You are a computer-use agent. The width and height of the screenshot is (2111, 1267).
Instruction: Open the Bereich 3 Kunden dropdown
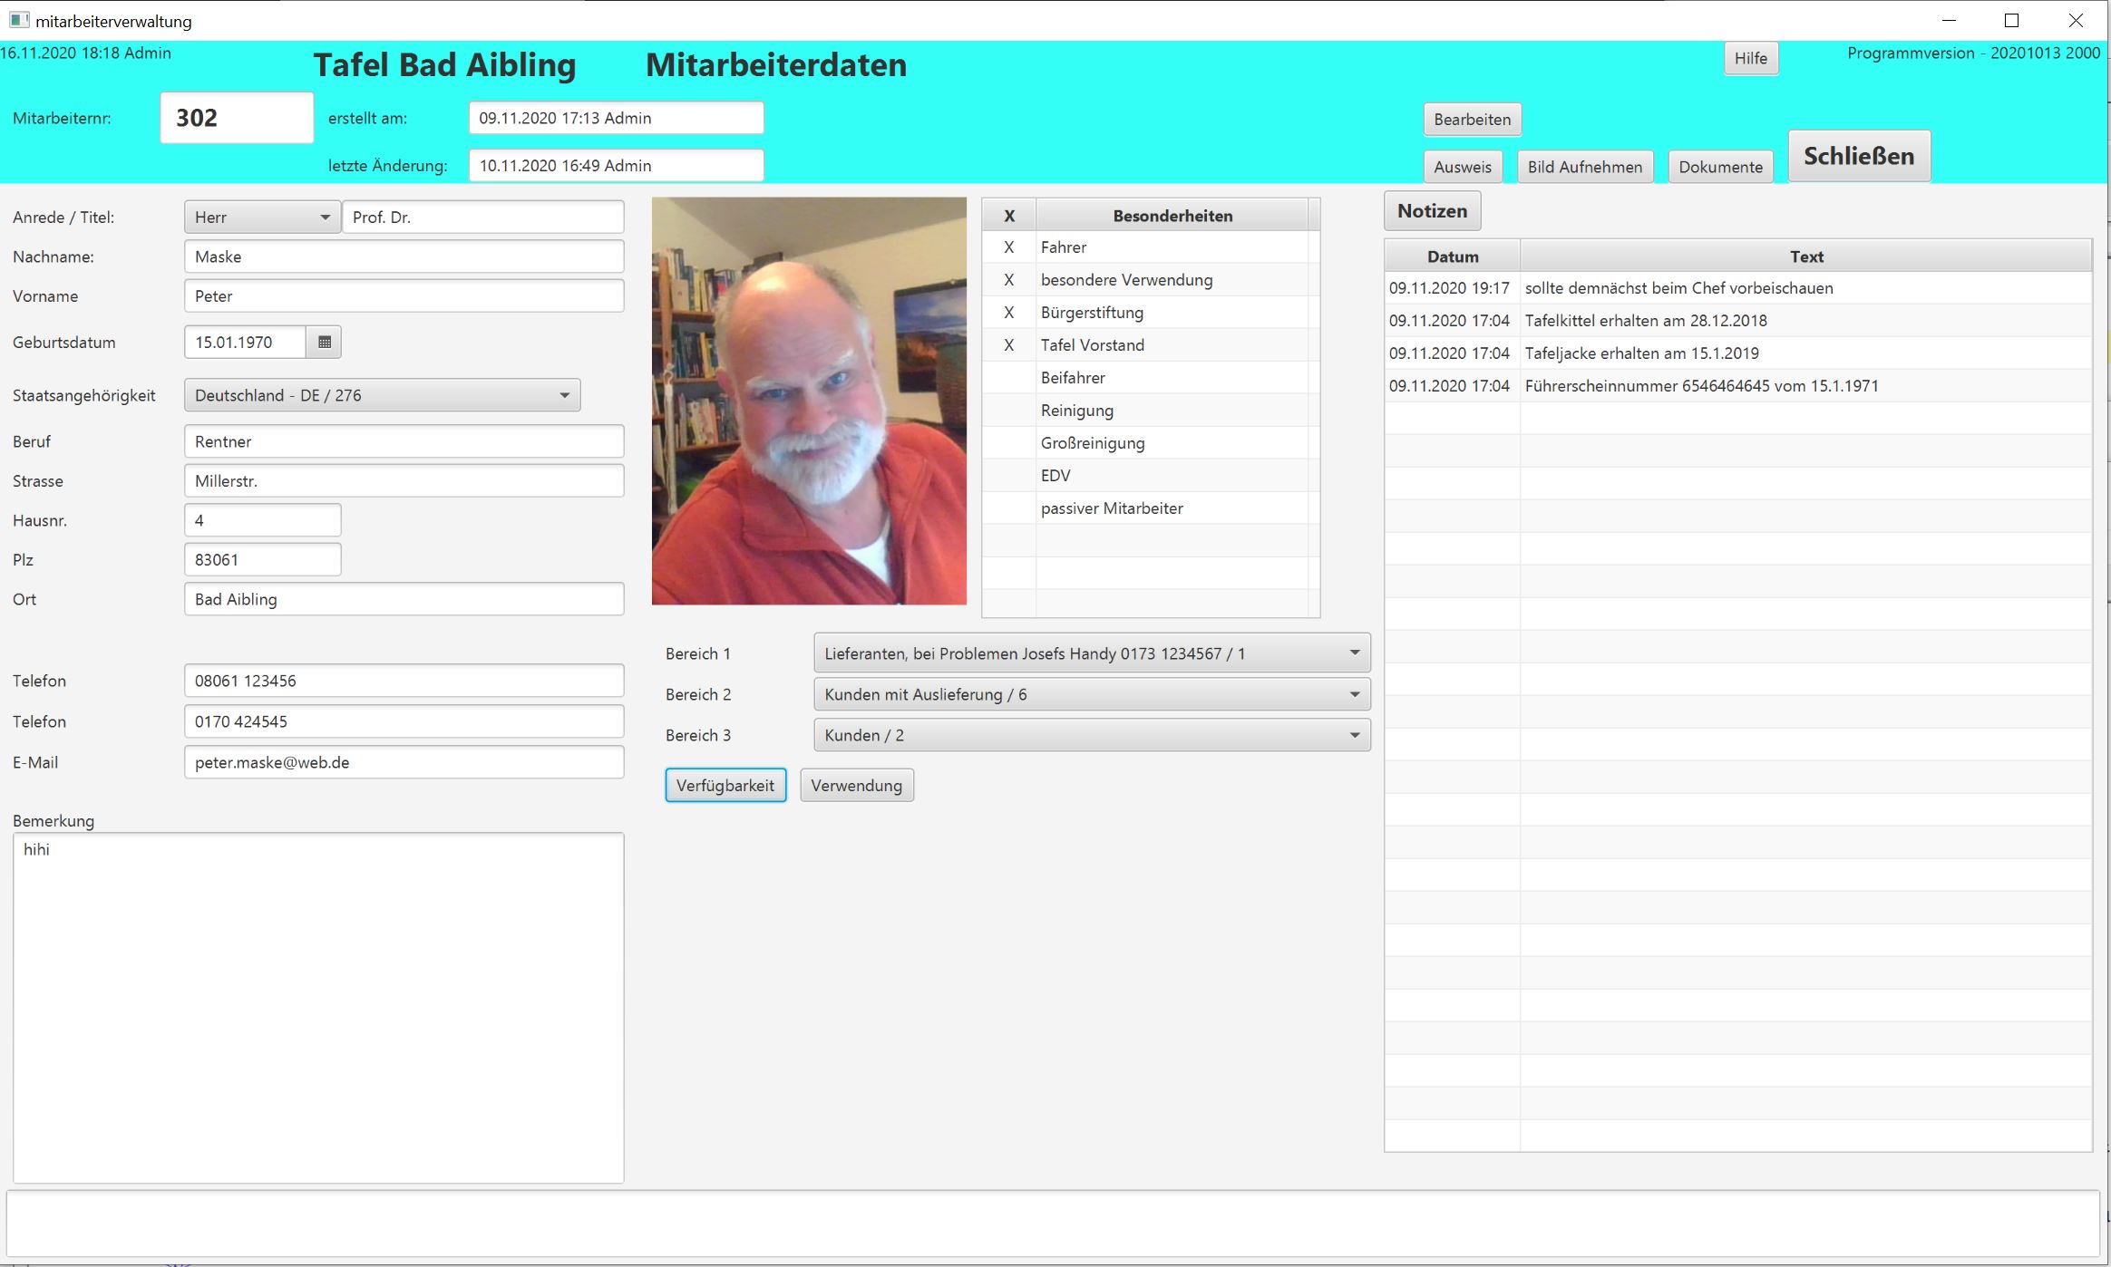tap(1091, 735)
